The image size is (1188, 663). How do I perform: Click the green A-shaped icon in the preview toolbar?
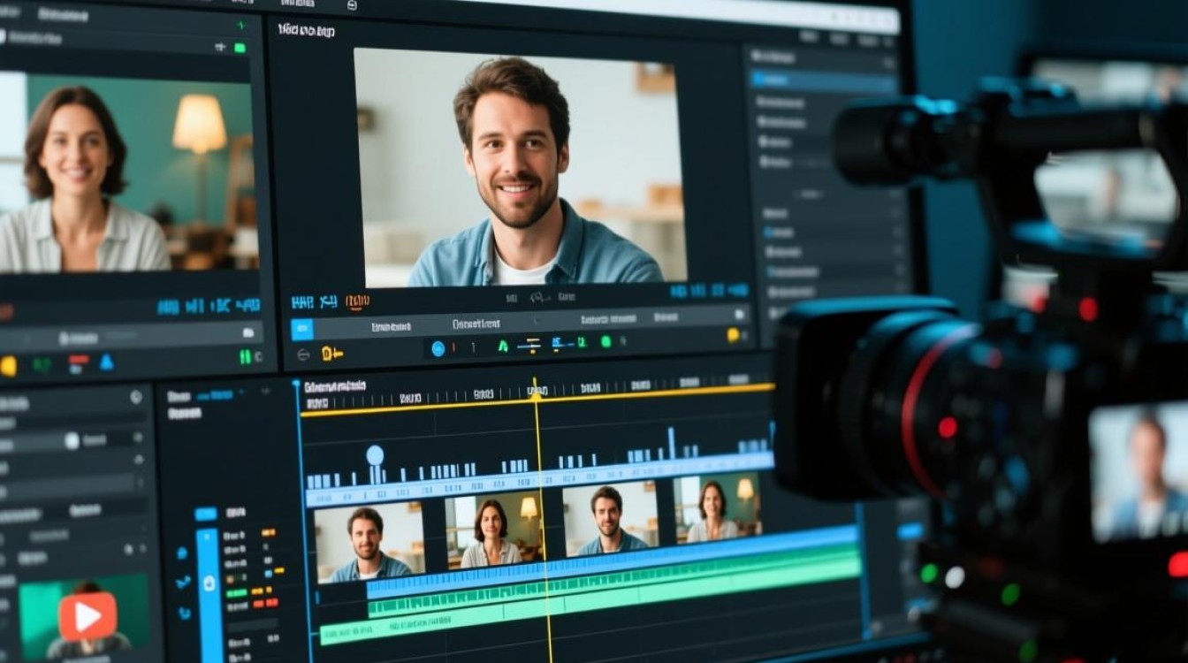tap(503, 346)
